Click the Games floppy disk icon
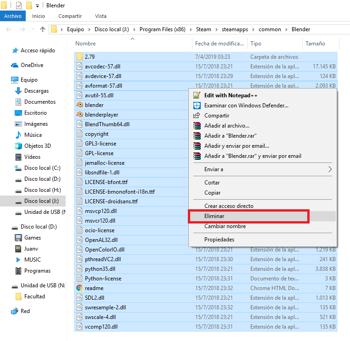Viewport: 350px width, 341px height. click(18, 238)
